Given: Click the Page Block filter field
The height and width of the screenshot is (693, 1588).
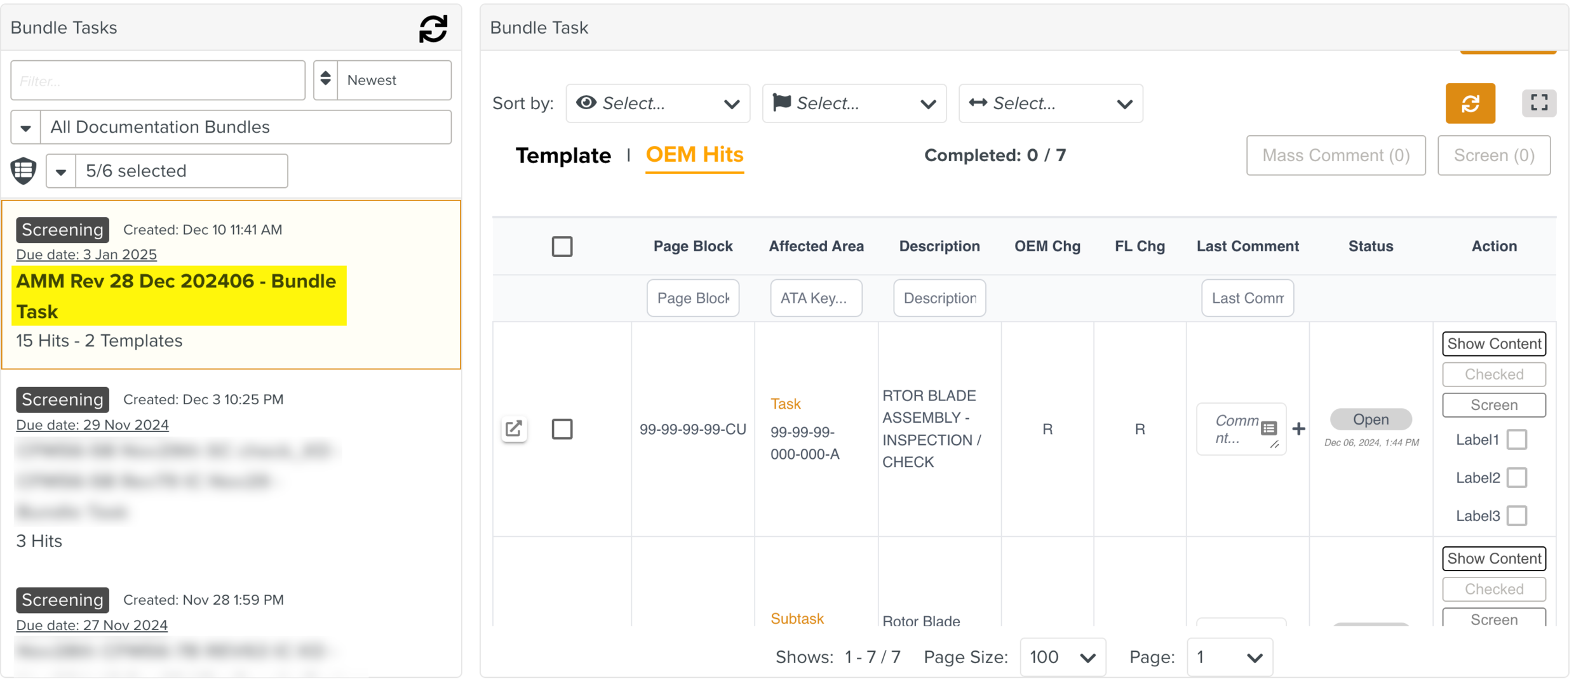Looking at the screenshot, I should (x=692, y=298).
